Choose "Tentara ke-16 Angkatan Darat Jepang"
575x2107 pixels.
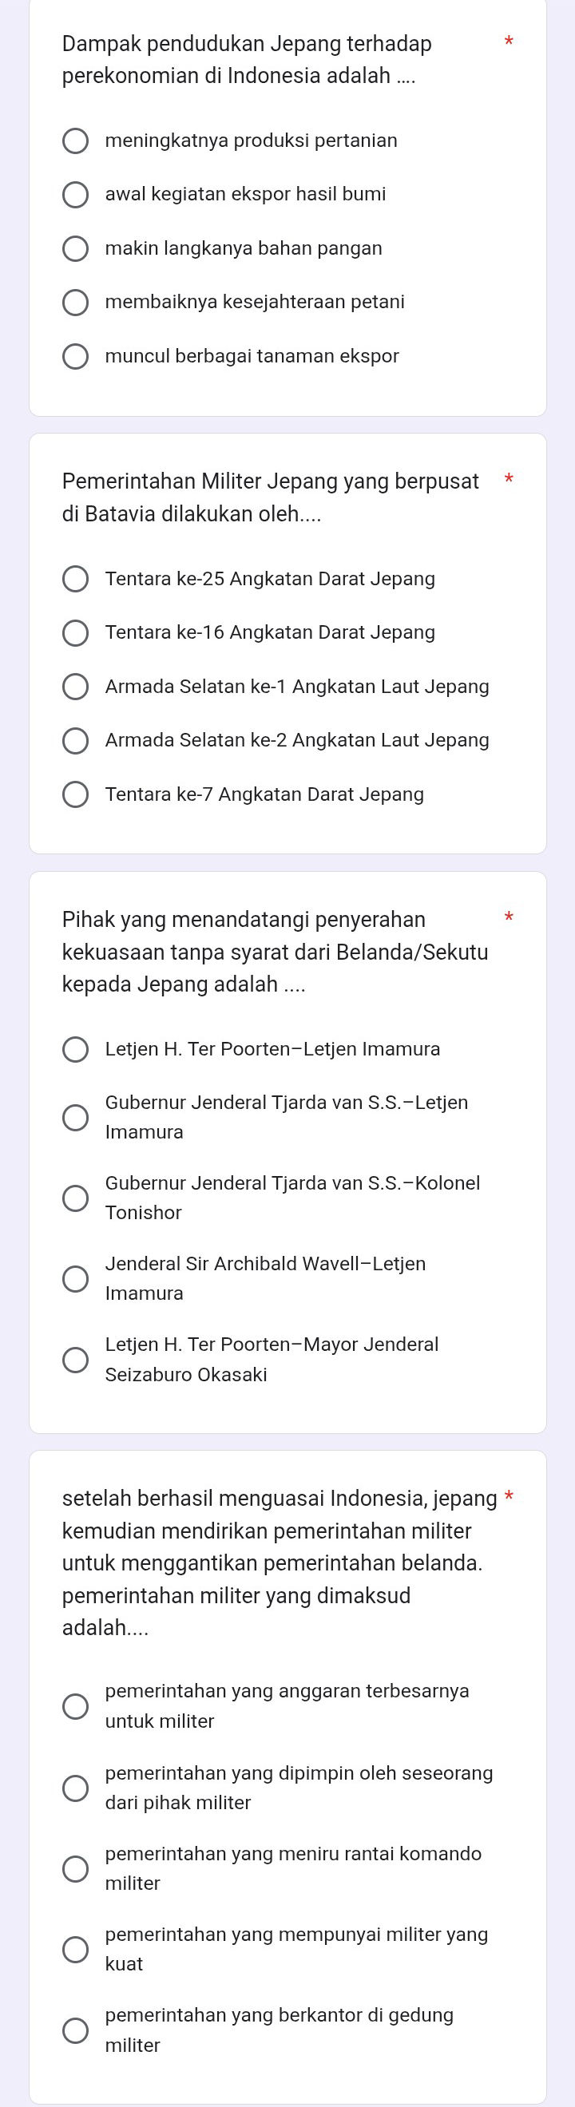[x=76, y=633]
